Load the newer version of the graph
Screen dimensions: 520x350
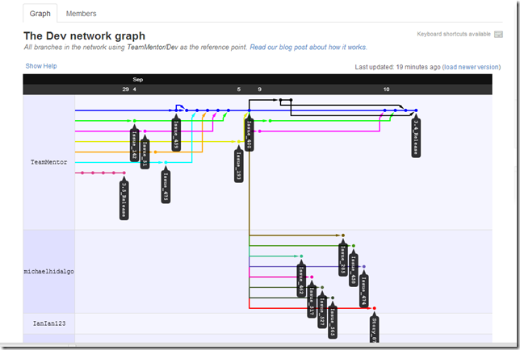472,67
